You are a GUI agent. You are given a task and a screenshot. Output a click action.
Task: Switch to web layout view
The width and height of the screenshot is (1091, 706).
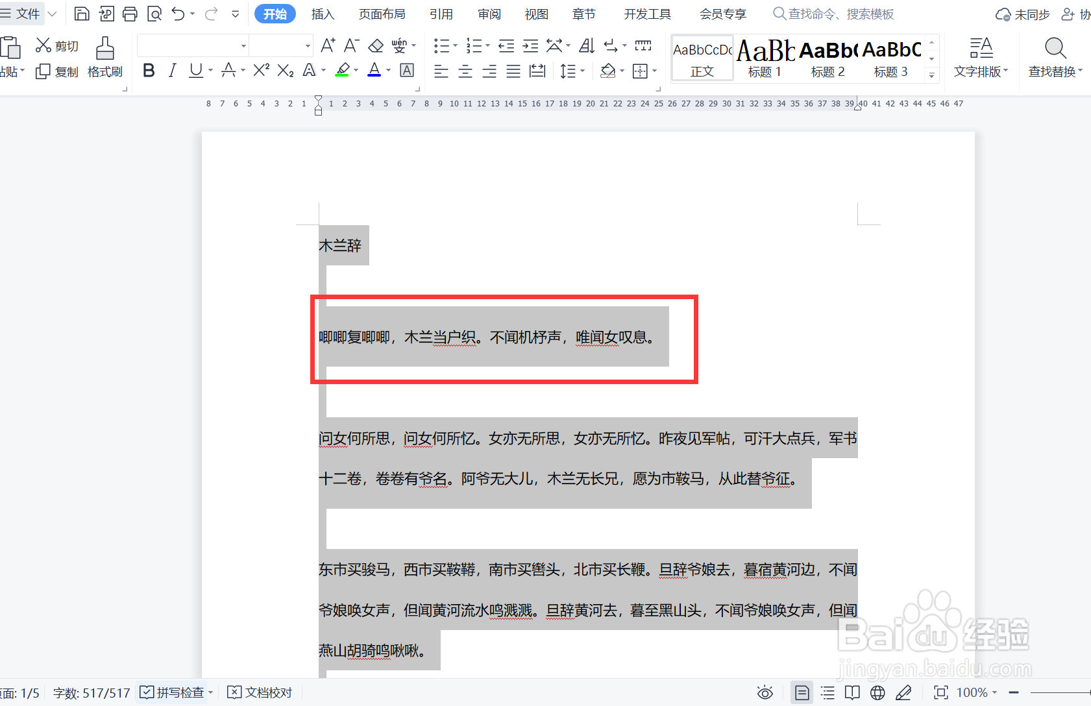(x=877, y=693)
